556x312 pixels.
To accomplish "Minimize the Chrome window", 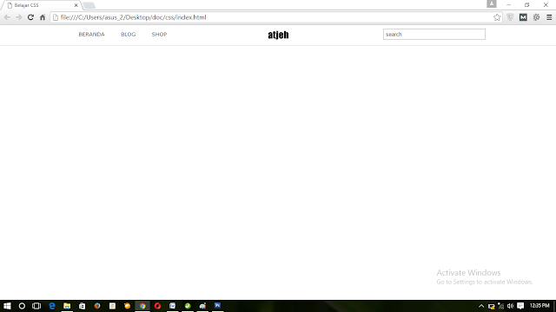I will (509, 5).
